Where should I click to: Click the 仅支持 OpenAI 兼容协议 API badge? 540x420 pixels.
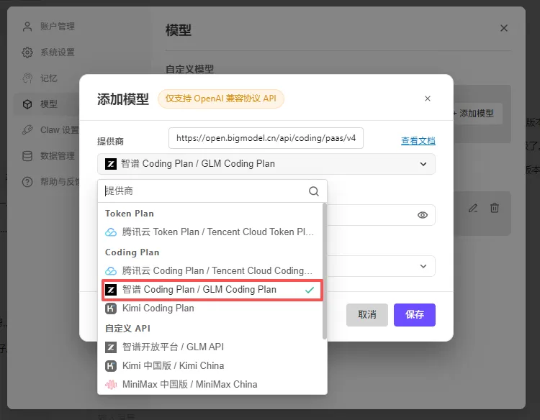221,99
